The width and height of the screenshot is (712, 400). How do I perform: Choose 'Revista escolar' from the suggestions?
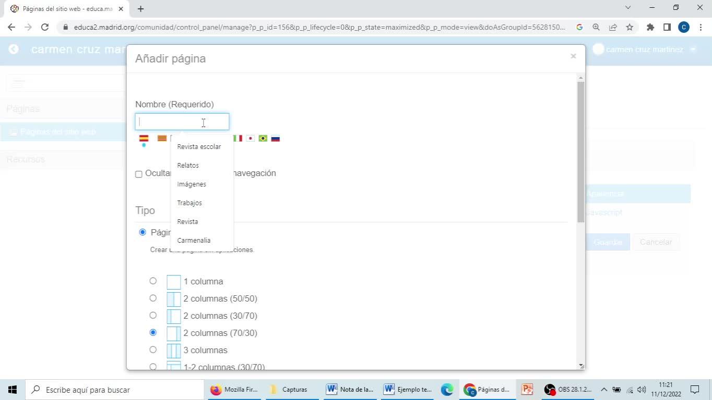(202, 147)
